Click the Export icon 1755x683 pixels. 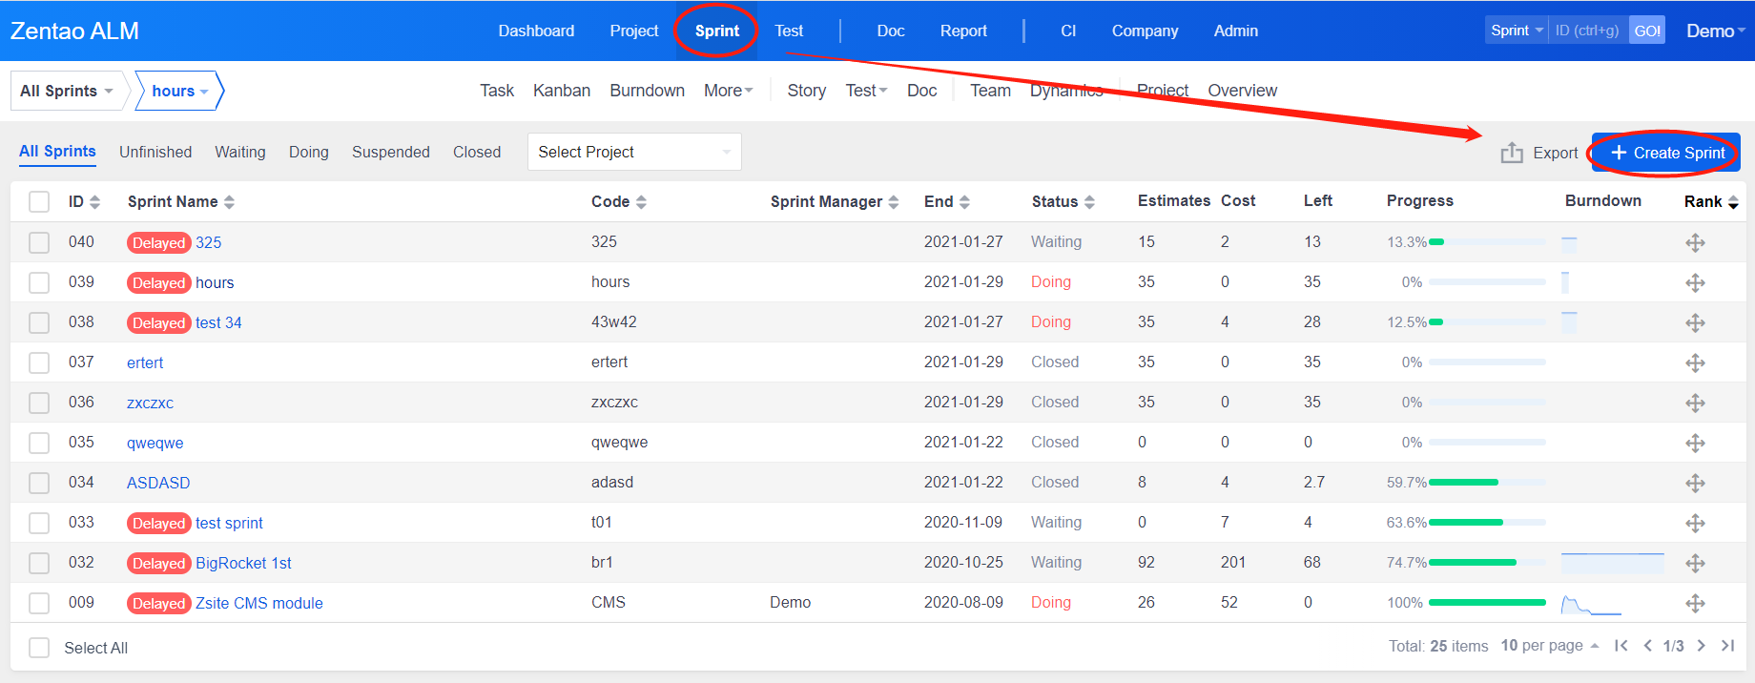(1511, 153)
